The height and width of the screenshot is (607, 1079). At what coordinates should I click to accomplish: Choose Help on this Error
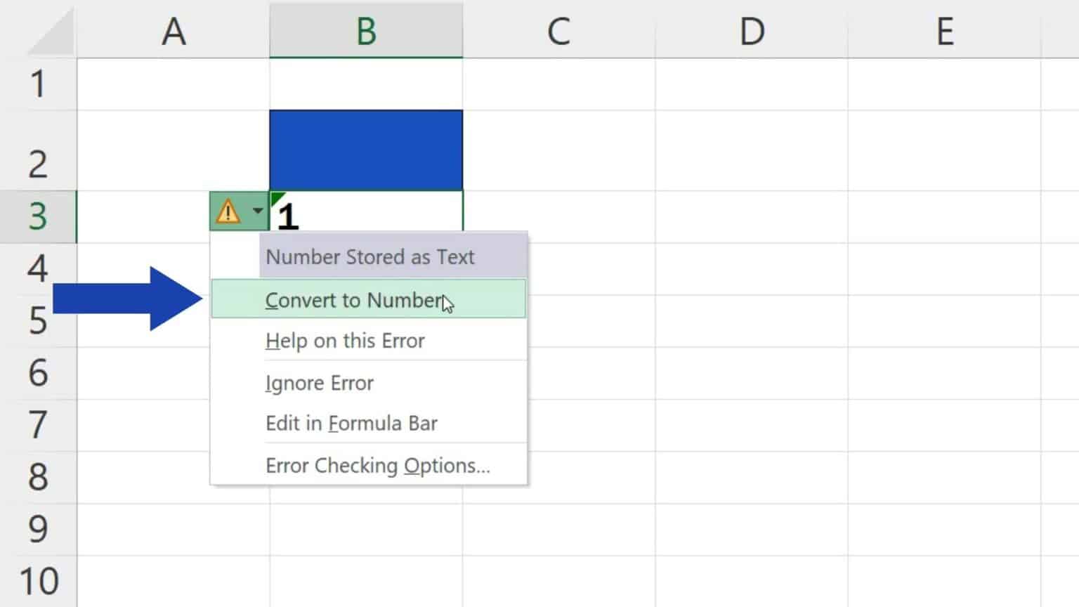pos(344,341)
